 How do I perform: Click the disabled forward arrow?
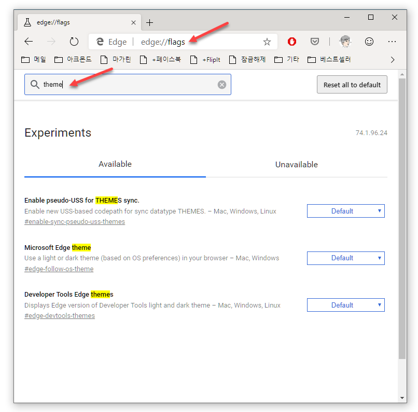[51, 42]
